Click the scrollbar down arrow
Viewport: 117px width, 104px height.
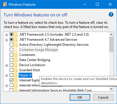pos(111,89)
